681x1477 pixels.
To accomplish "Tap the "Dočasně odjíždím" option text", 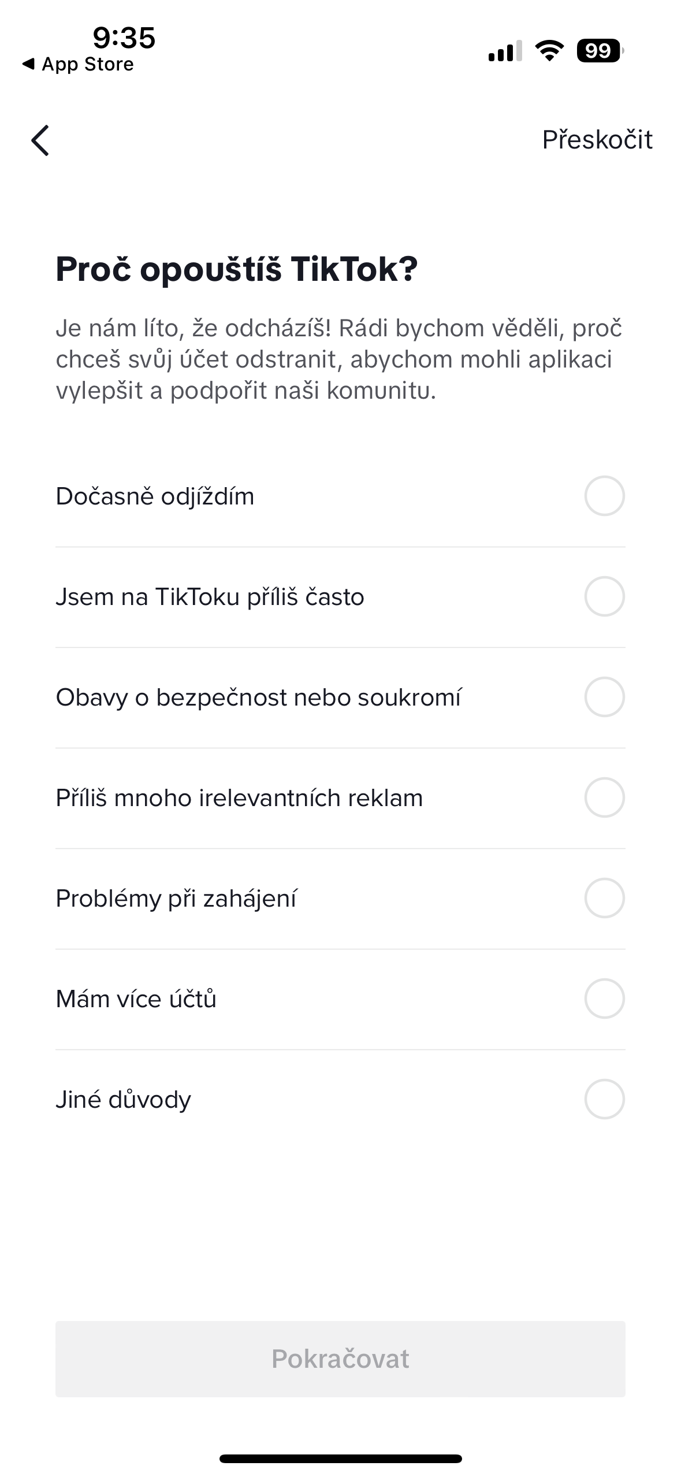I will 155,496.
